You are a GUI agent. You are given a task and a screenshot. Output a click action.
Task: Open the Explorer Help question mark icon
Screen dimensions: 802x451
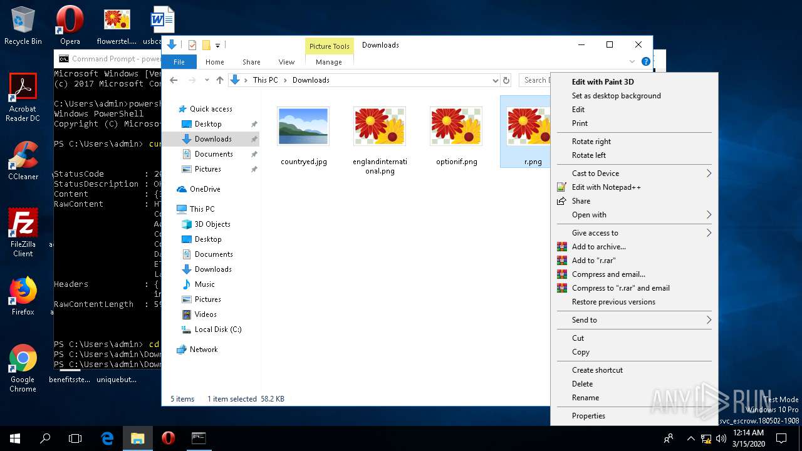(645, 61)
